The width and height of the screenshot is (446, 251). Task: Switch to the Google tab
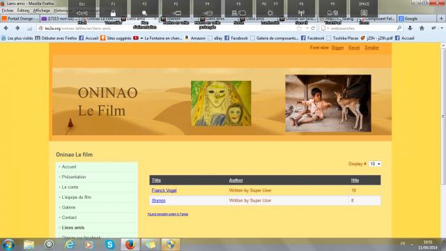(417, 19)
